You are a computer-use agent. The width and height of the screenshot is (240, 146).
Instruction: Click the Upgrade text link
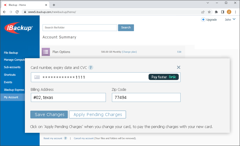point(211,19)
